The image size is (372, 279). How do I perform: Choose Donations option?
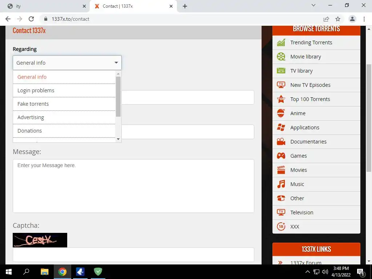[64, 131]
